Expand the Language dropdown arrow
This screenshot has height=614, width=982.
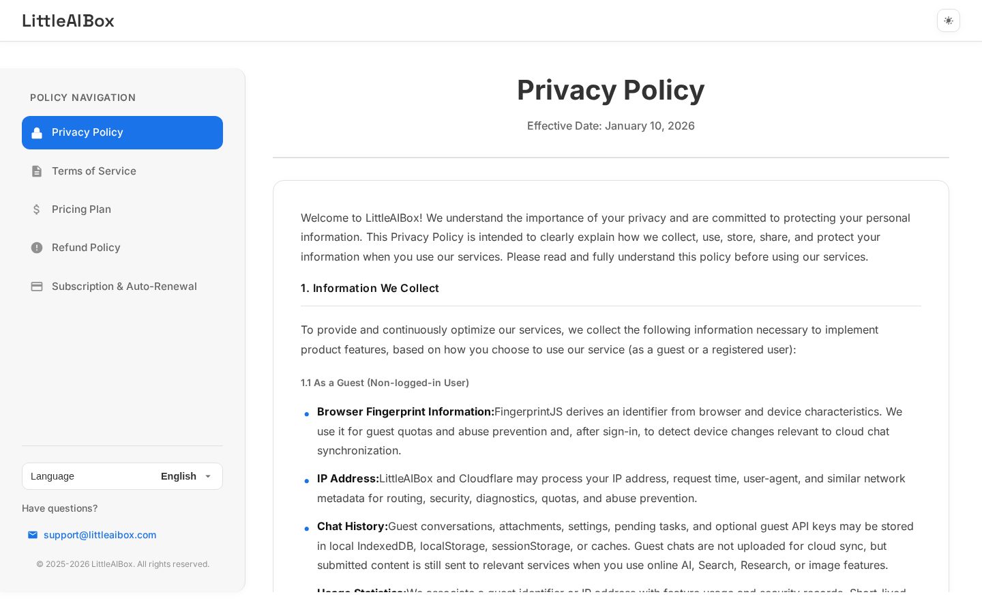pos(208,476)
